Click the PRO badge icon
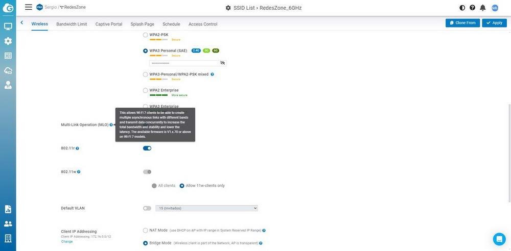511x251 pixels. point(40,7)
